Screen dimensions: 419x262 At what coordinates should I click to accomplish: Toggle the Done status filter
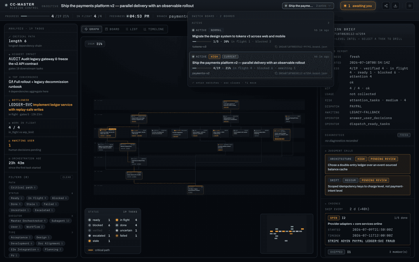pyautogui.click(x=16, y=204)
